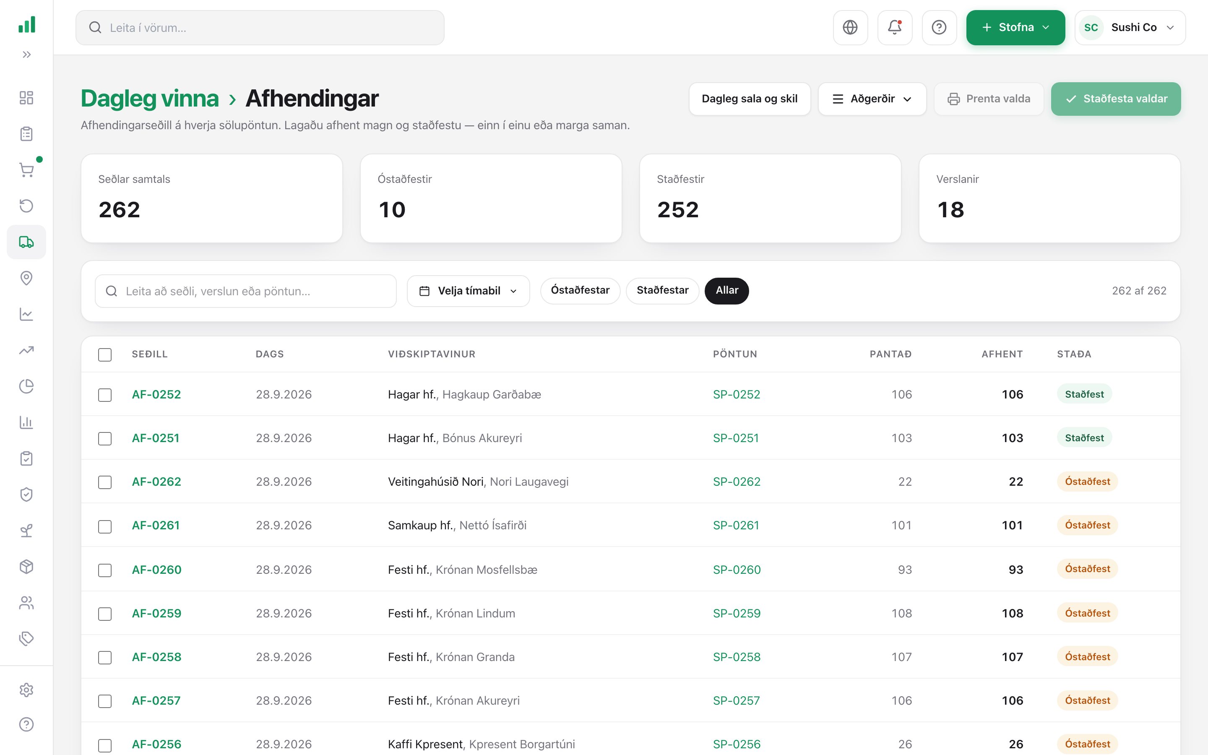Open the price tags sidebar icon
1208x755 pixels.
26,638
